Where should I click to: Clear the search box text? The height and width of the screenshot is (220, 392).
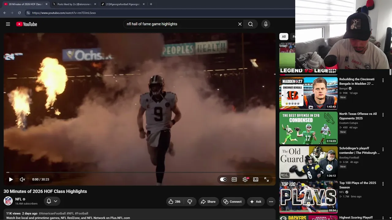pos(240,24)
